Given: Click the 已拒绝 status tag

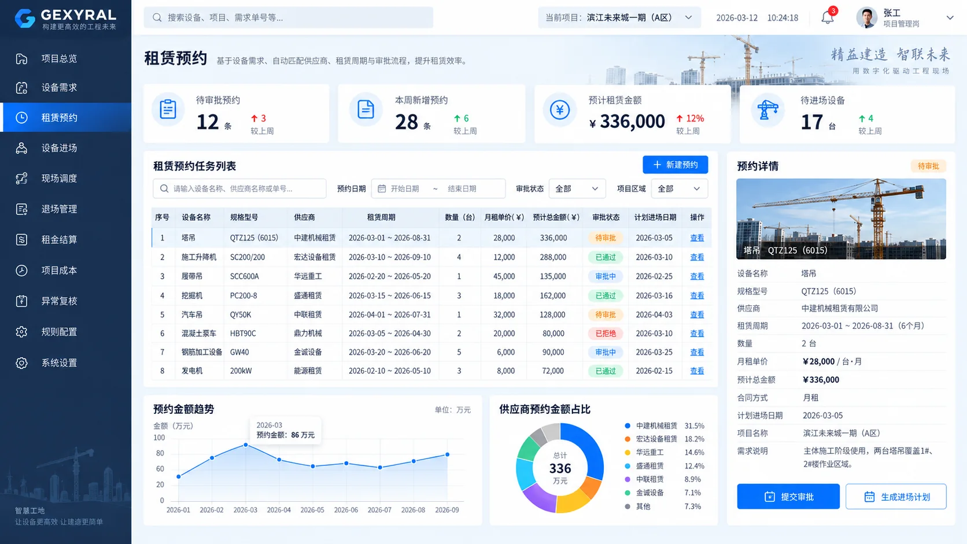Looking at the screenshot, I should [x=606, y=334].
